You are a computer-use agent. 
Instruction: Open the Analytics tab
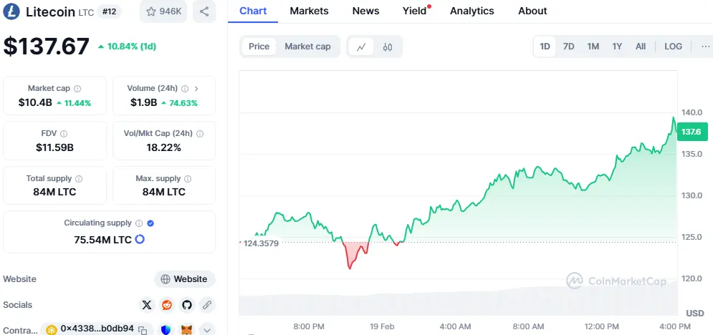(x=472, y=11)
